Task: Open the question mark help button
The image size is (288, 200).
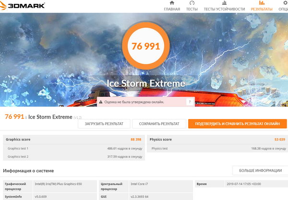Action: pos(190,102)
